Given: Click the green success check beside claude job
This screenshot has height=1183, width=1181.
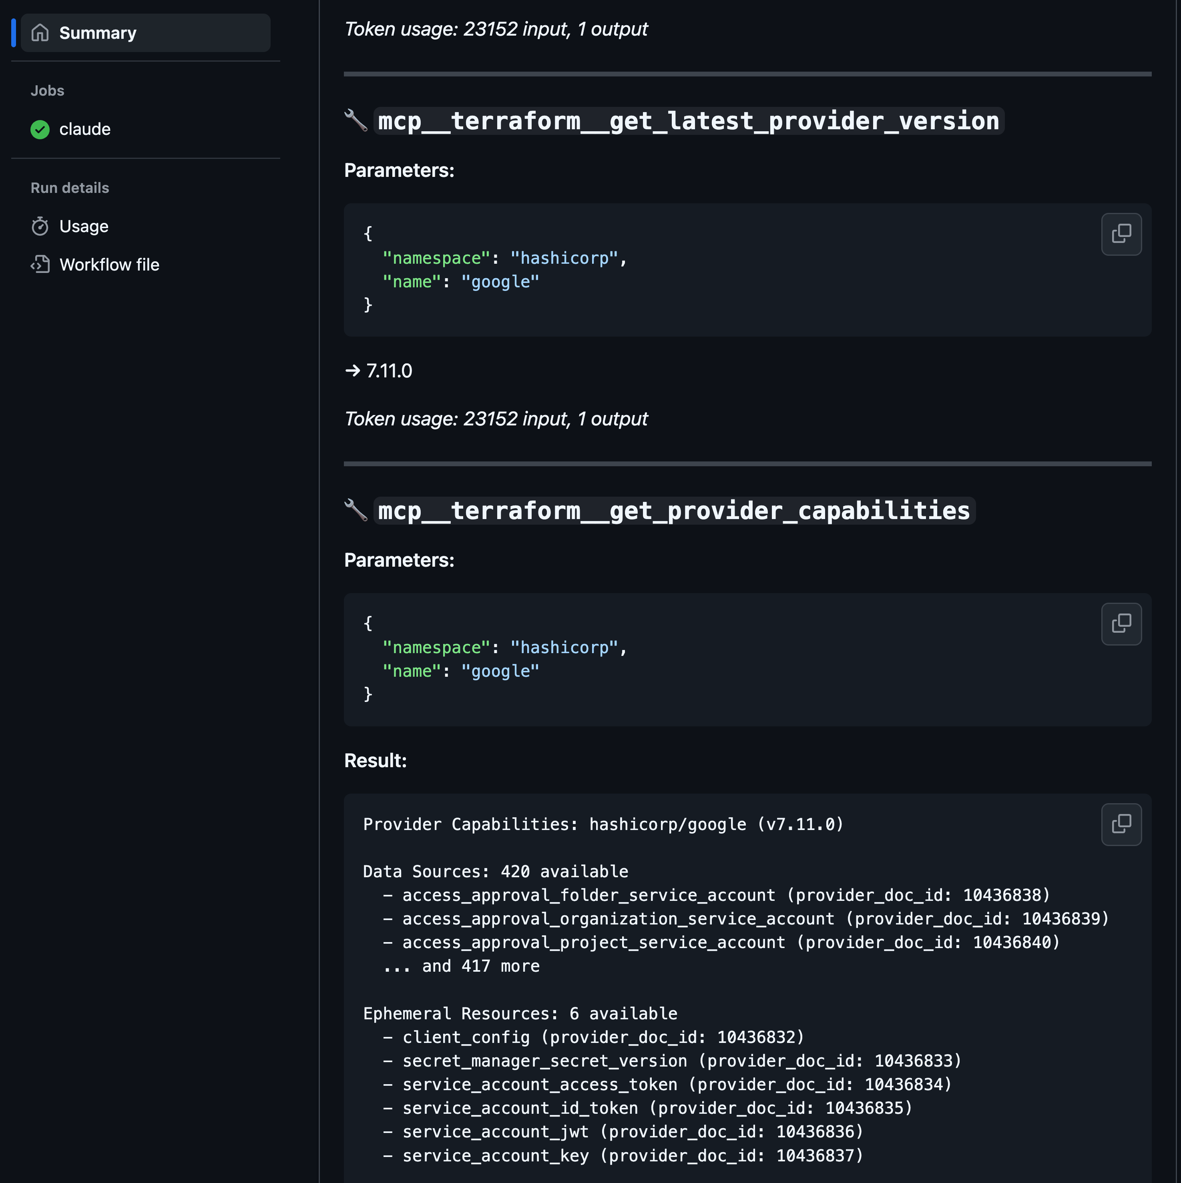Looking at the screenshot, I should (x=39, y=129).
